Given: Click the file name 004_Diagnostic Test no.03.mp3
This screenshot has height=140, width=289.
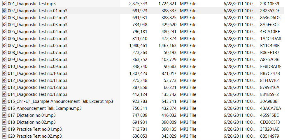Looking at the screenshot, I should tap(37, 25).
